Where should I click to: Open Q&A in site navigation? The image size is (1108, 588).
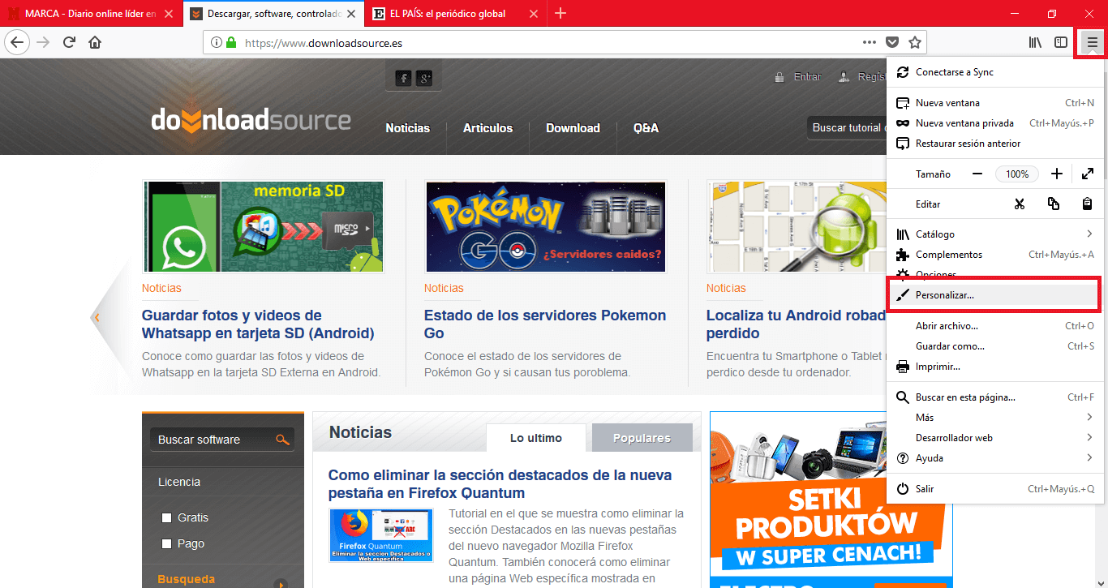point(646,128)
